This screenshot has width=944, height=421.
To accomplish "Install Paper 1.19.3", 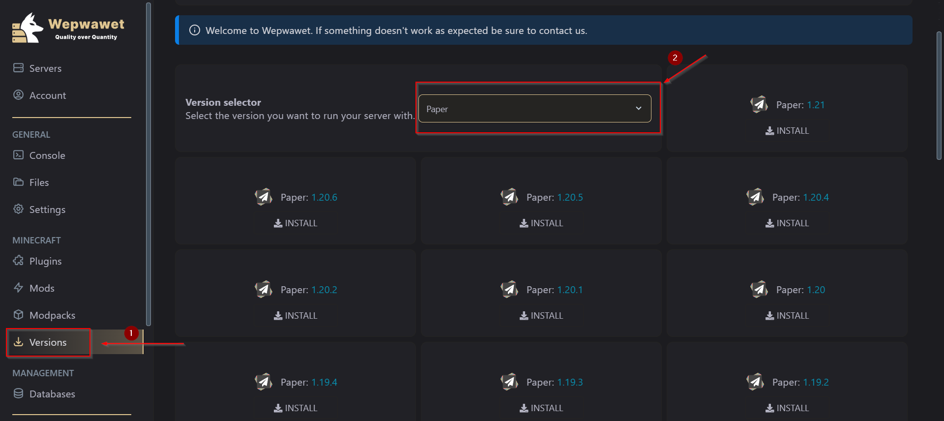I will point(541,408).
